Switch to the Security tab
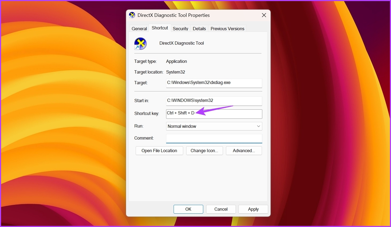 [180, 28]
